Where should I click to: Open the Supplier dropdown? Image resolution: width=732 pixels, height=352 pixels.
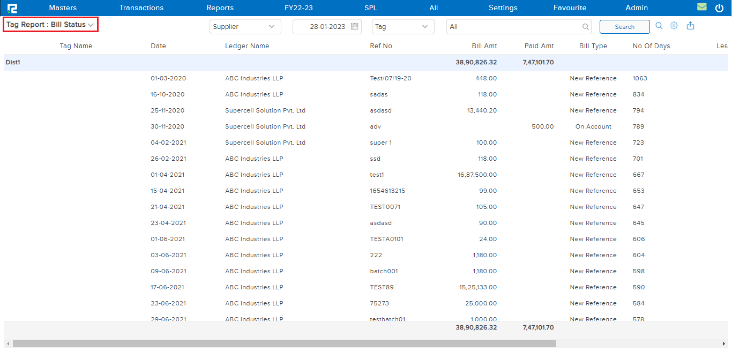coord(245,27)
